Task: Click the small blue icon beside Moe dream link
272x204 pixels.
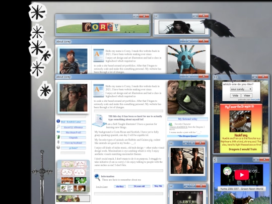Action: point(58,132)
